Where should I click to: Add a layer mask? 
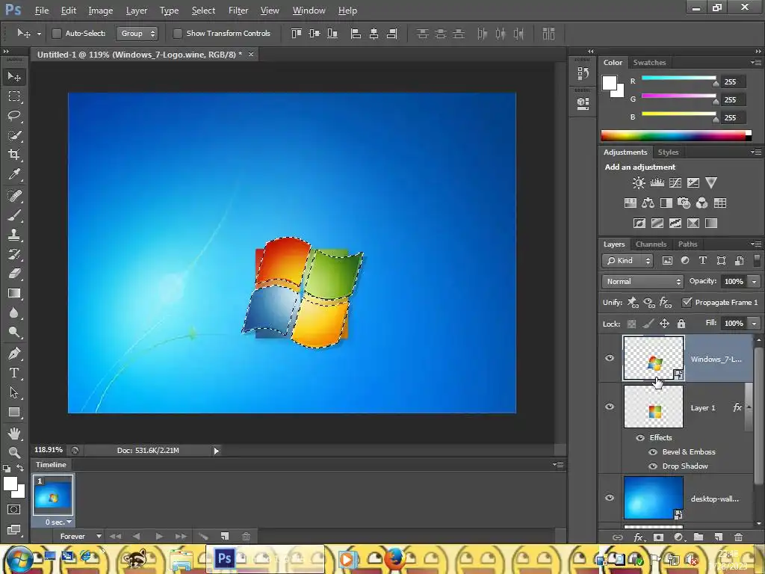coord(658,537)
